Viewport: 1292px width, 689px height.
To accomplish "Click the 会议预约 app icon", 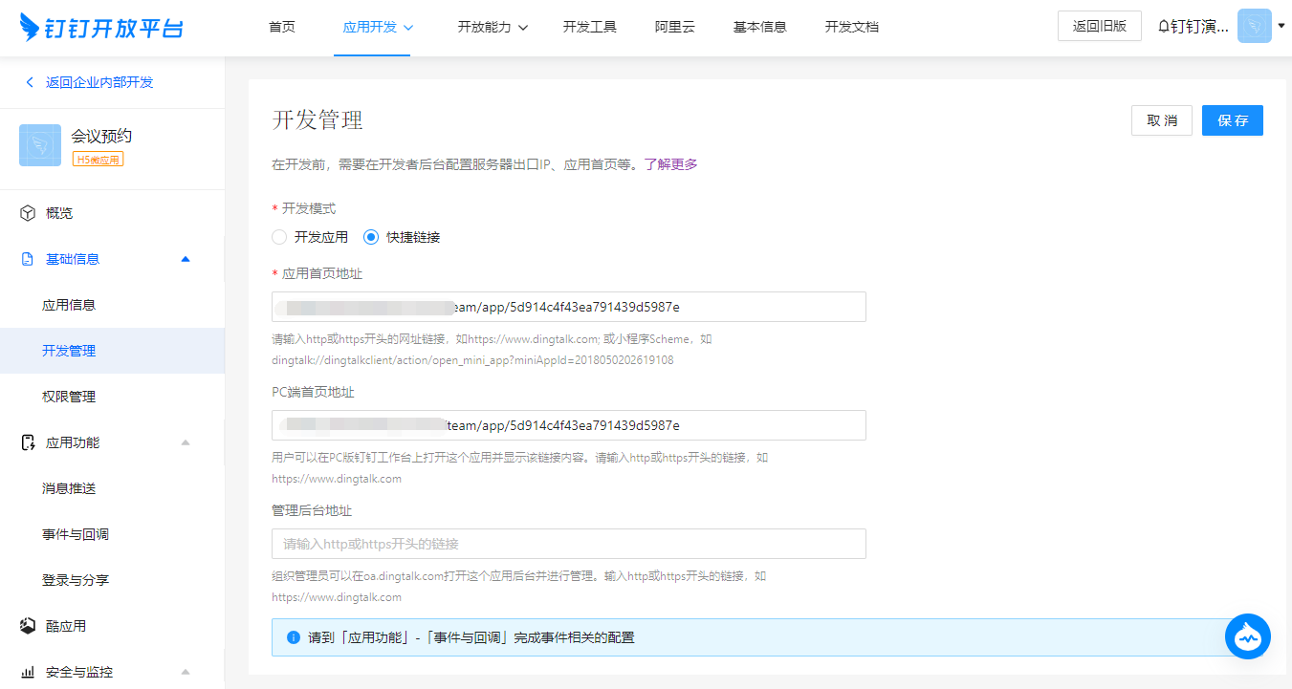I will click(40, 145).
